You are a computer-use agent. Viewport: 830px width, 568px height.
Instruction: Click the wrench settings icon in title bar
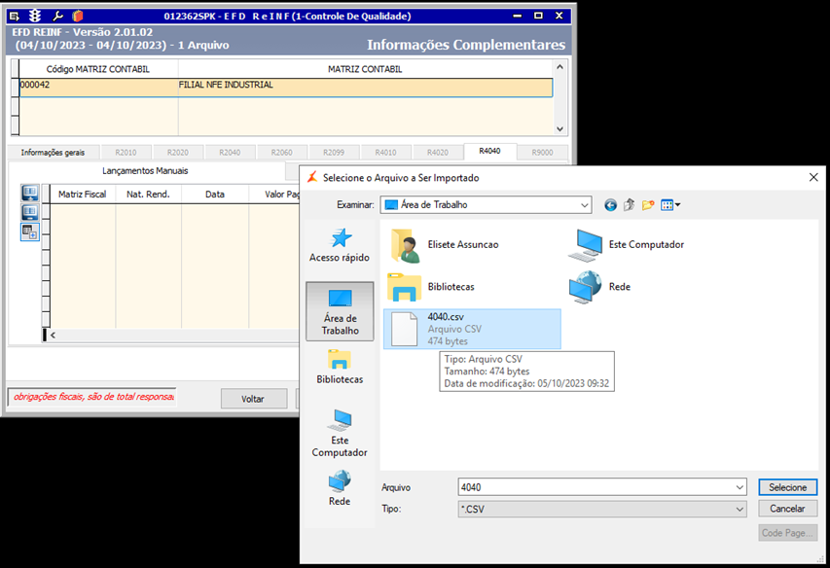tap(57, 16)
